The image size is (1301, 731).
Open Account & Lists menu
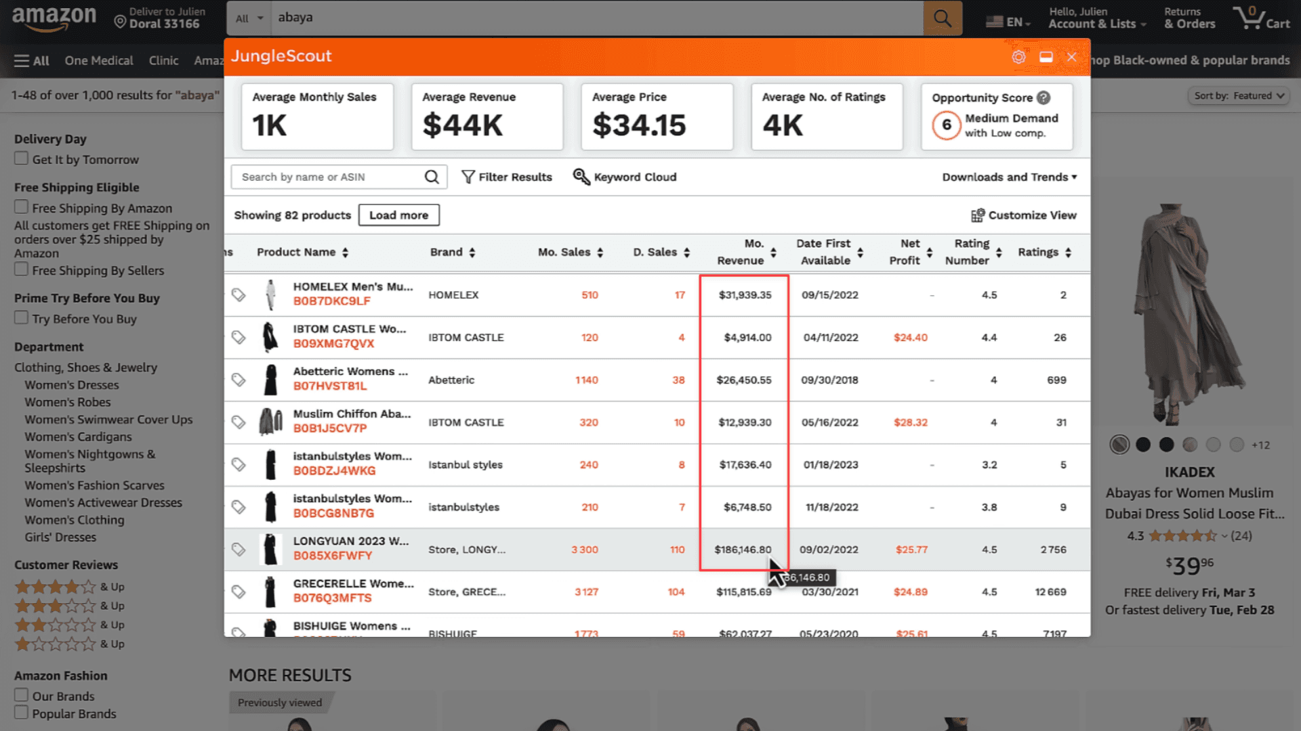[x=1097, y=18]
